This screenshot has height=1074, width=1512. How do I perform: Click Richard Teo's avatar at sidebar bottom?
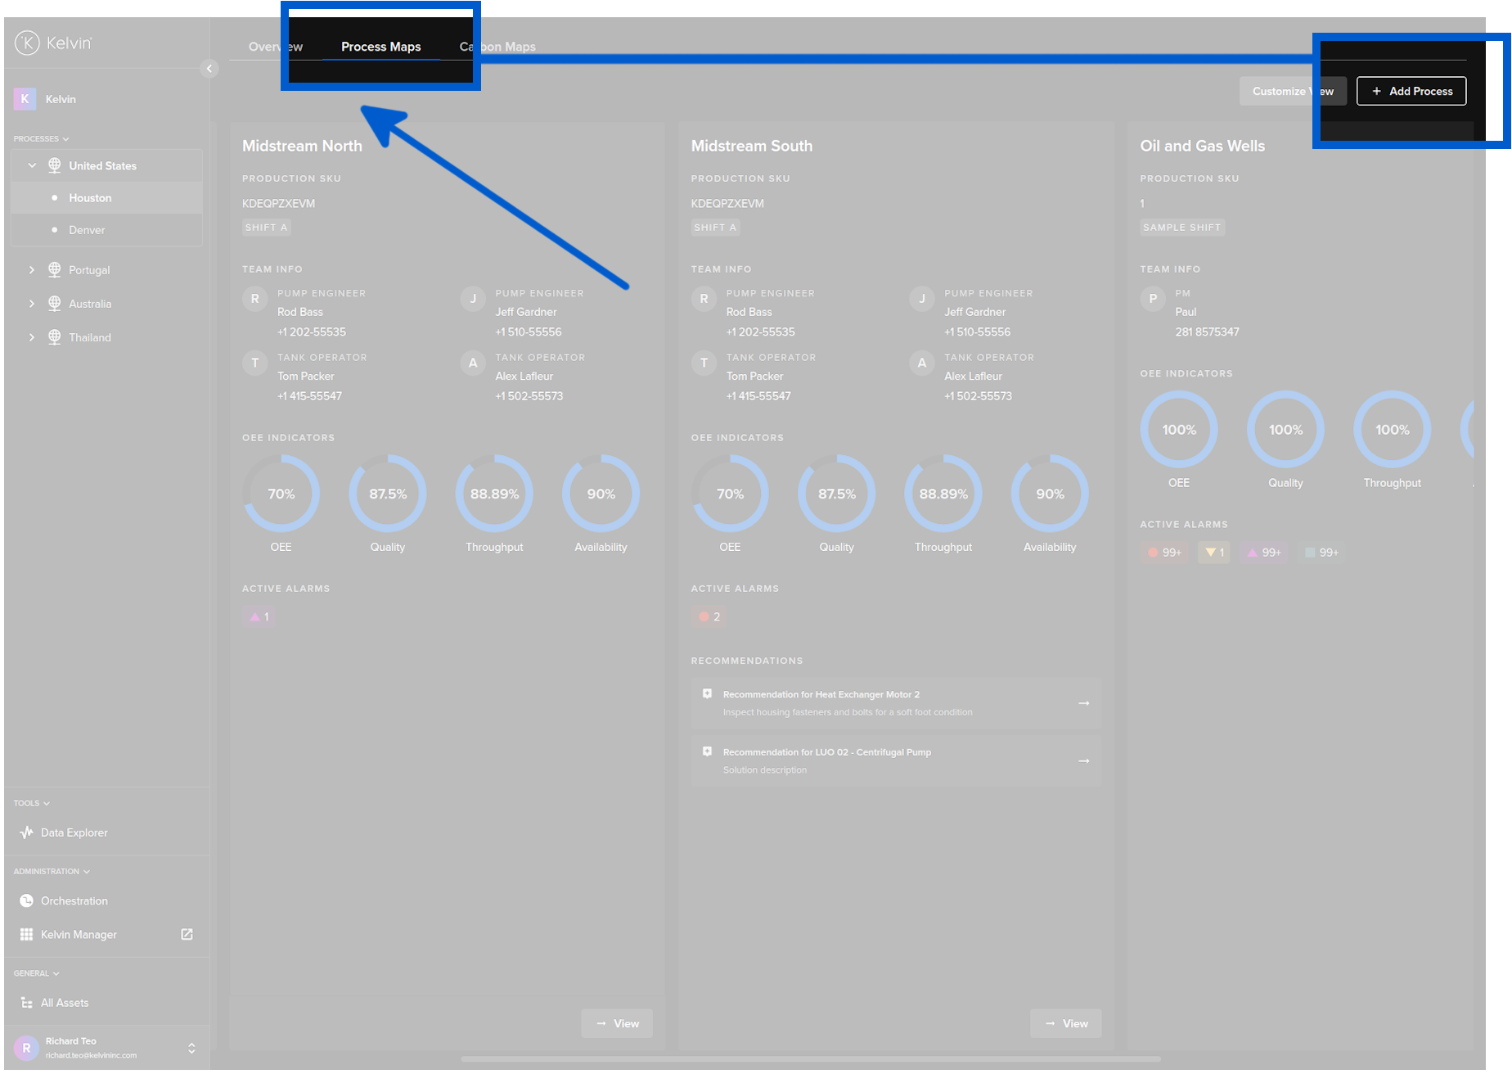click(25, 1048)
